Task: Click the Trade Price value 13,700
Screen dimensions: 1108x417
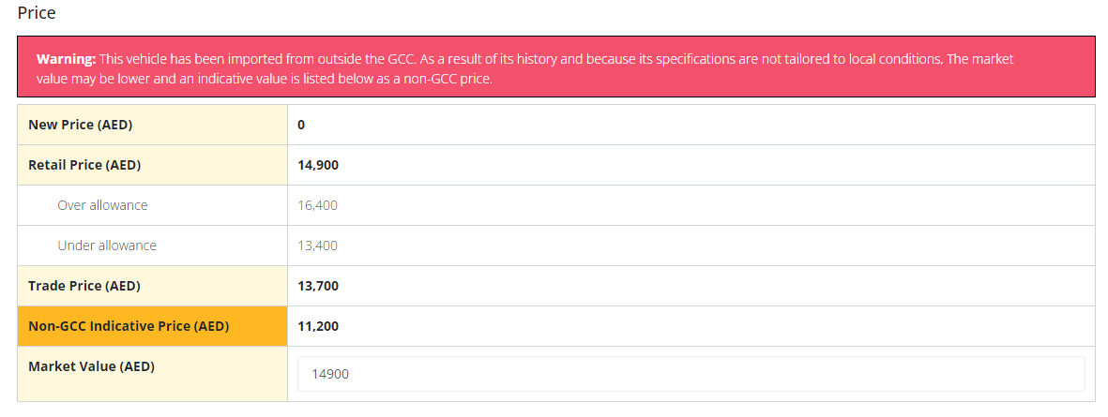Action: (318, 286)
